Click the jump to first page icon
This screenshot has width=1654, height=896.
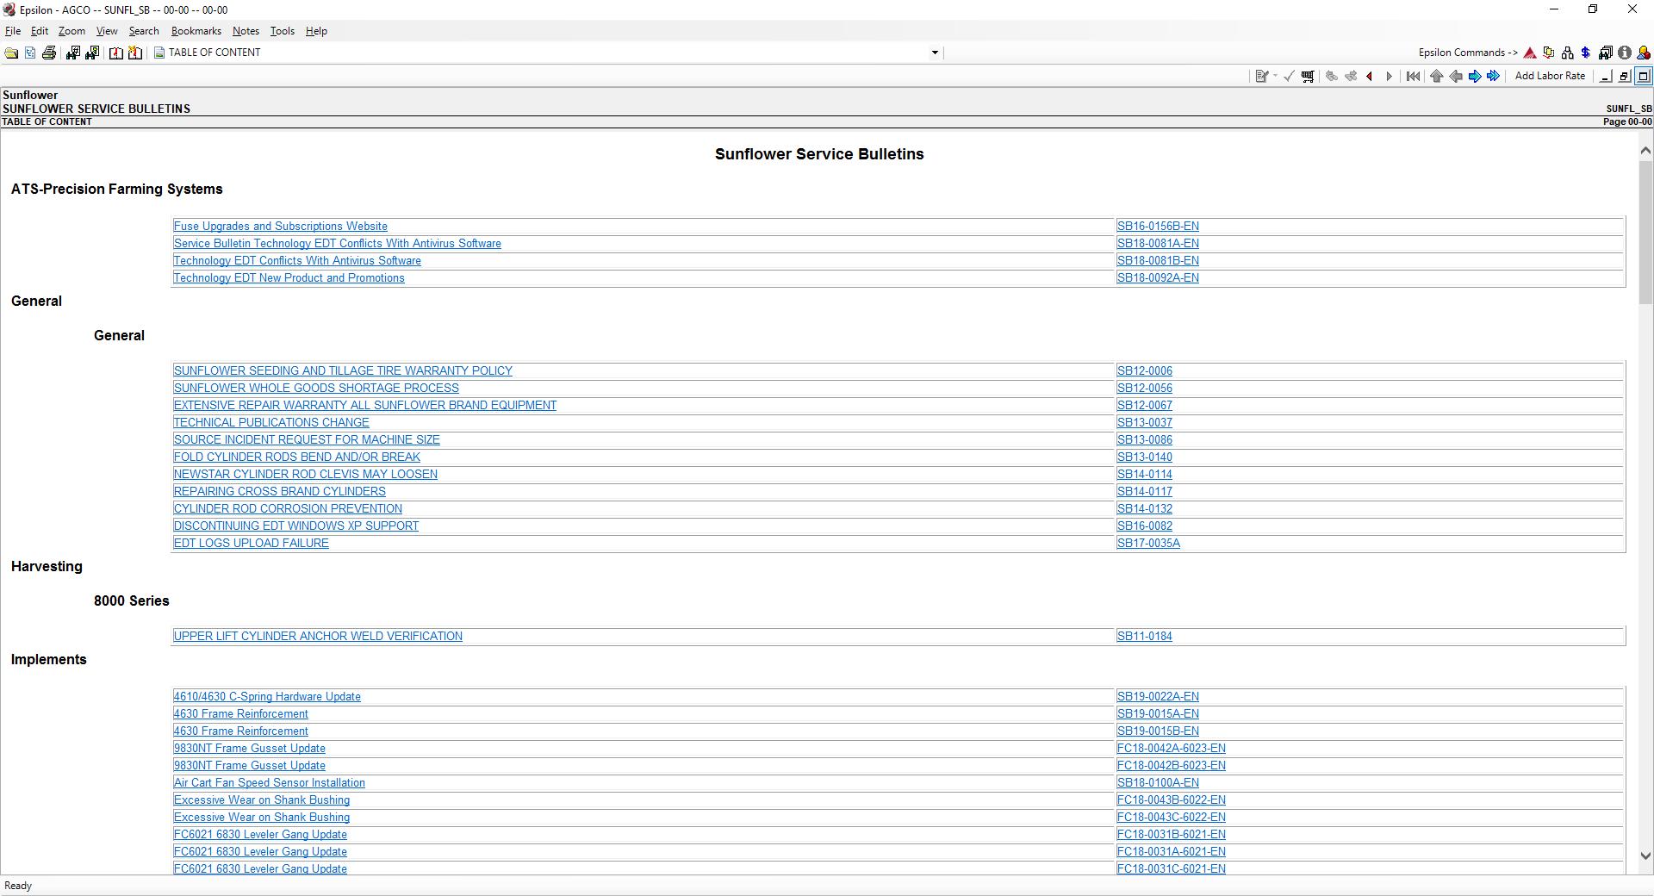tap(1413, 77)
